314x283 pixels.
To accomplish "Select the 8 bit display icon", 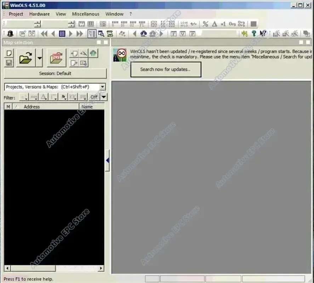I will click(x=115, y=24).
